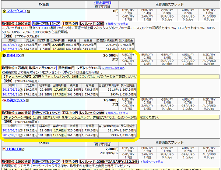Click the LION FX logo icon
221x170 pixels.
(x=4, y=149)
